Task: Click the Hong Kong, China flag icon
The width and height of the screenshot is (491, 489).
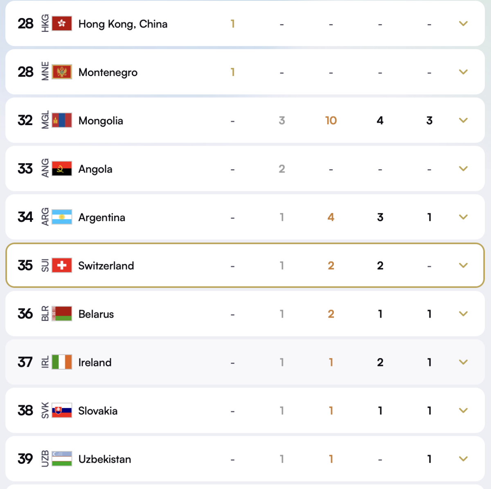Action: (62, 24)
